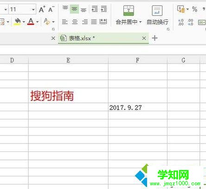Increase the decimal places
206x189 pixels.
click(x=181, y=22)
